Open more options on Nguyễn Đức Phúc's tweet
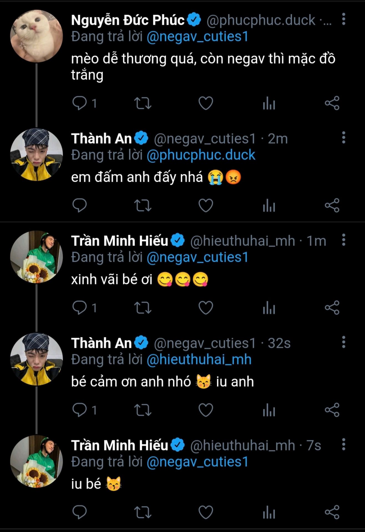Screen dimensions: 365x532 pos(344,19)
